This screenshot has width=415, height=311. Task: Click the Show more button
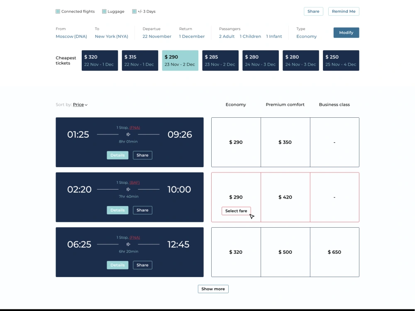(213, 289)
